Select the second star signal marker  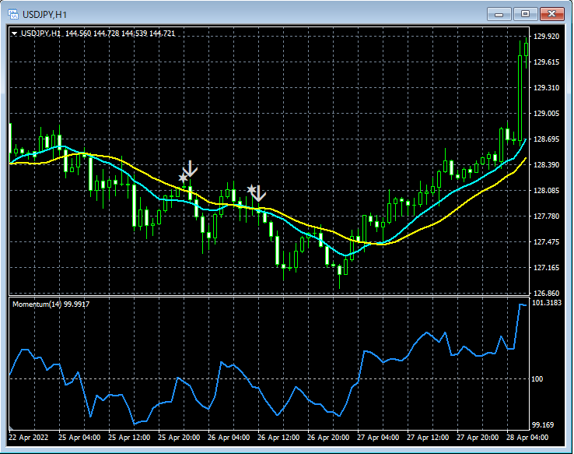(251, 189)
